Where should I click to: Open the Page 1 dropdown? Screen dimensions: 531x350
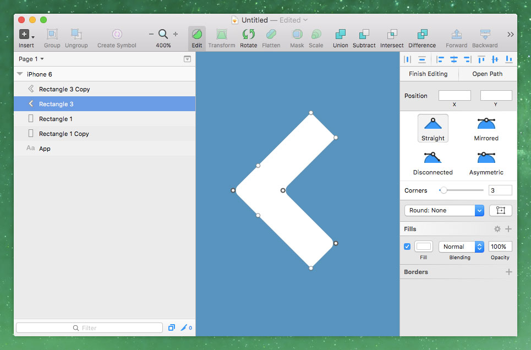pos(31,59)
